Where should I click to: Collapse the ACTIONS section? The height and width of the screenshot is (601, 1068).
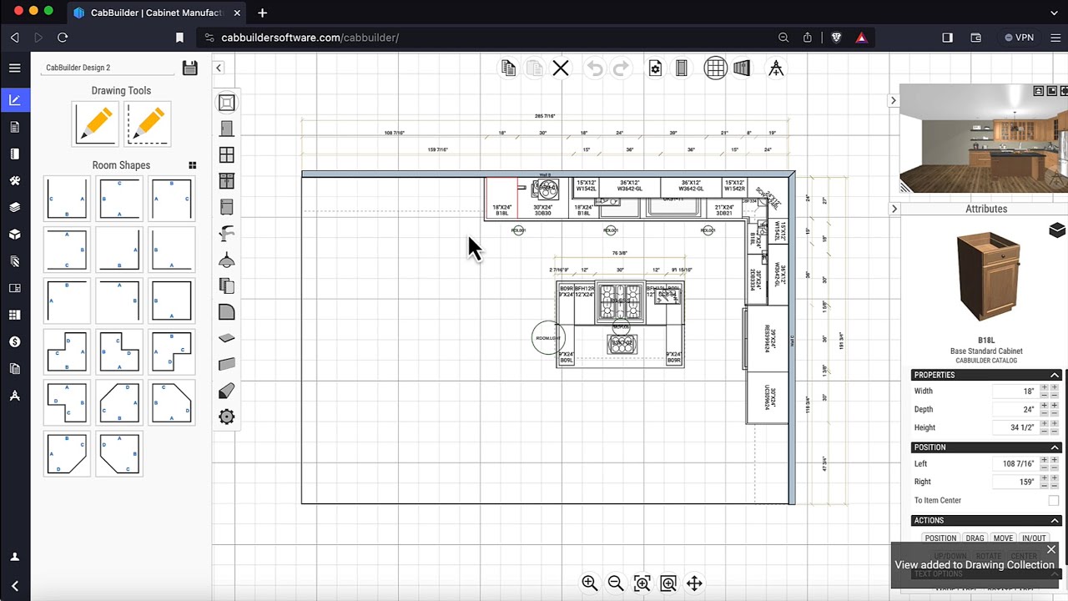point(1055,521)
